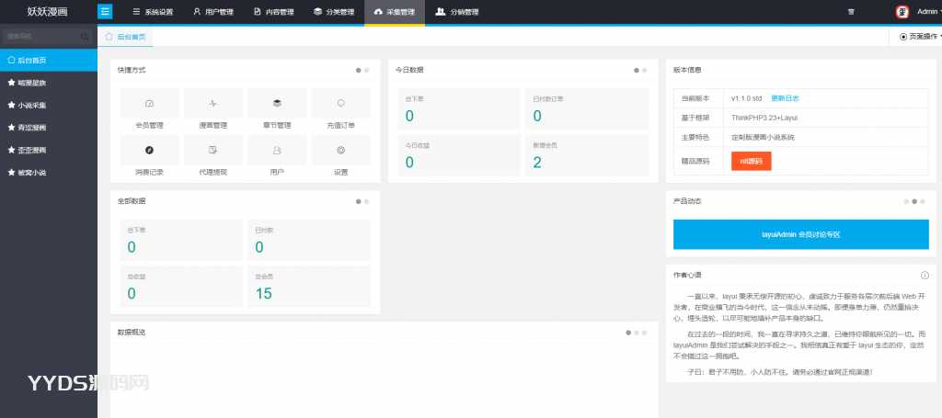This screenshot has width=942, height=418.
Task: Collapse sidebar with the blue menu toggle
Action: click(x=105, y=12)
